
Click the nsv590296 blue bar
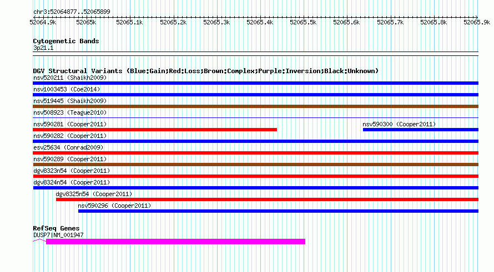click(x=278, y=211)
